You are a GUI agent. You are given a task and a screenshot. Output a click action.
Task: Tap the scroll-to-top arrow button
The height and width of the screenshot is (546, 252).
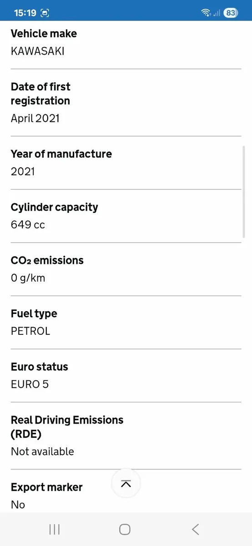[x=126, y=484]
